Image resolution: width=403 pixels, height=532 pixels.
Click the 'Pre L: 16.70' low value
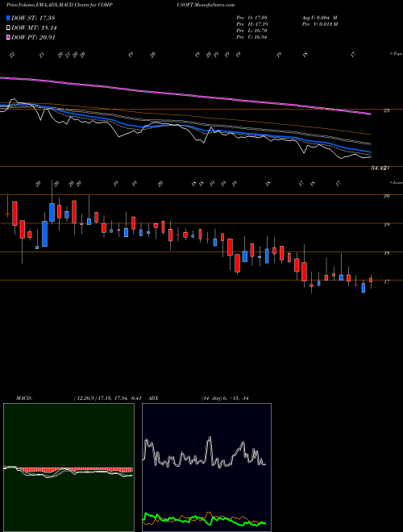click(x=252, y=31)
